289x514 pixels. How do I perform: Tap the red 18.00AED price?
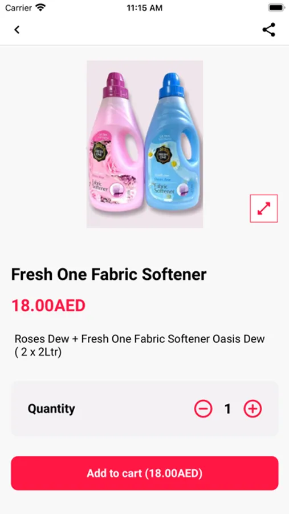coord(48,306)
